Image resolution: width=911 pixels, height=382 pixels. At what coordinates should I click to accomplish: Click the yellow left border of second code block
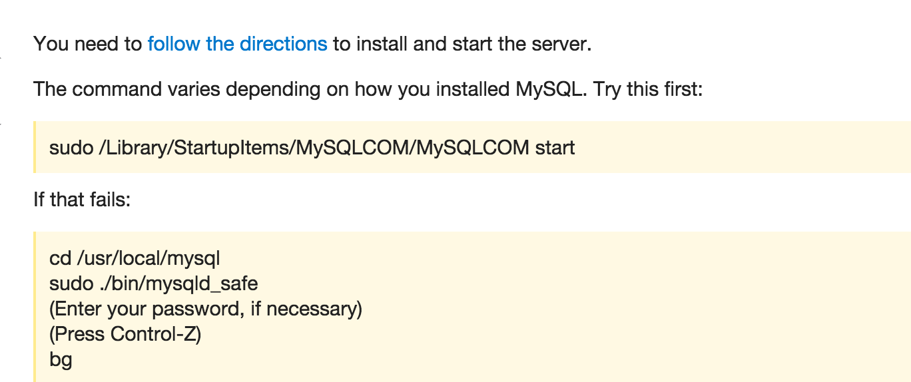(35, 307)
